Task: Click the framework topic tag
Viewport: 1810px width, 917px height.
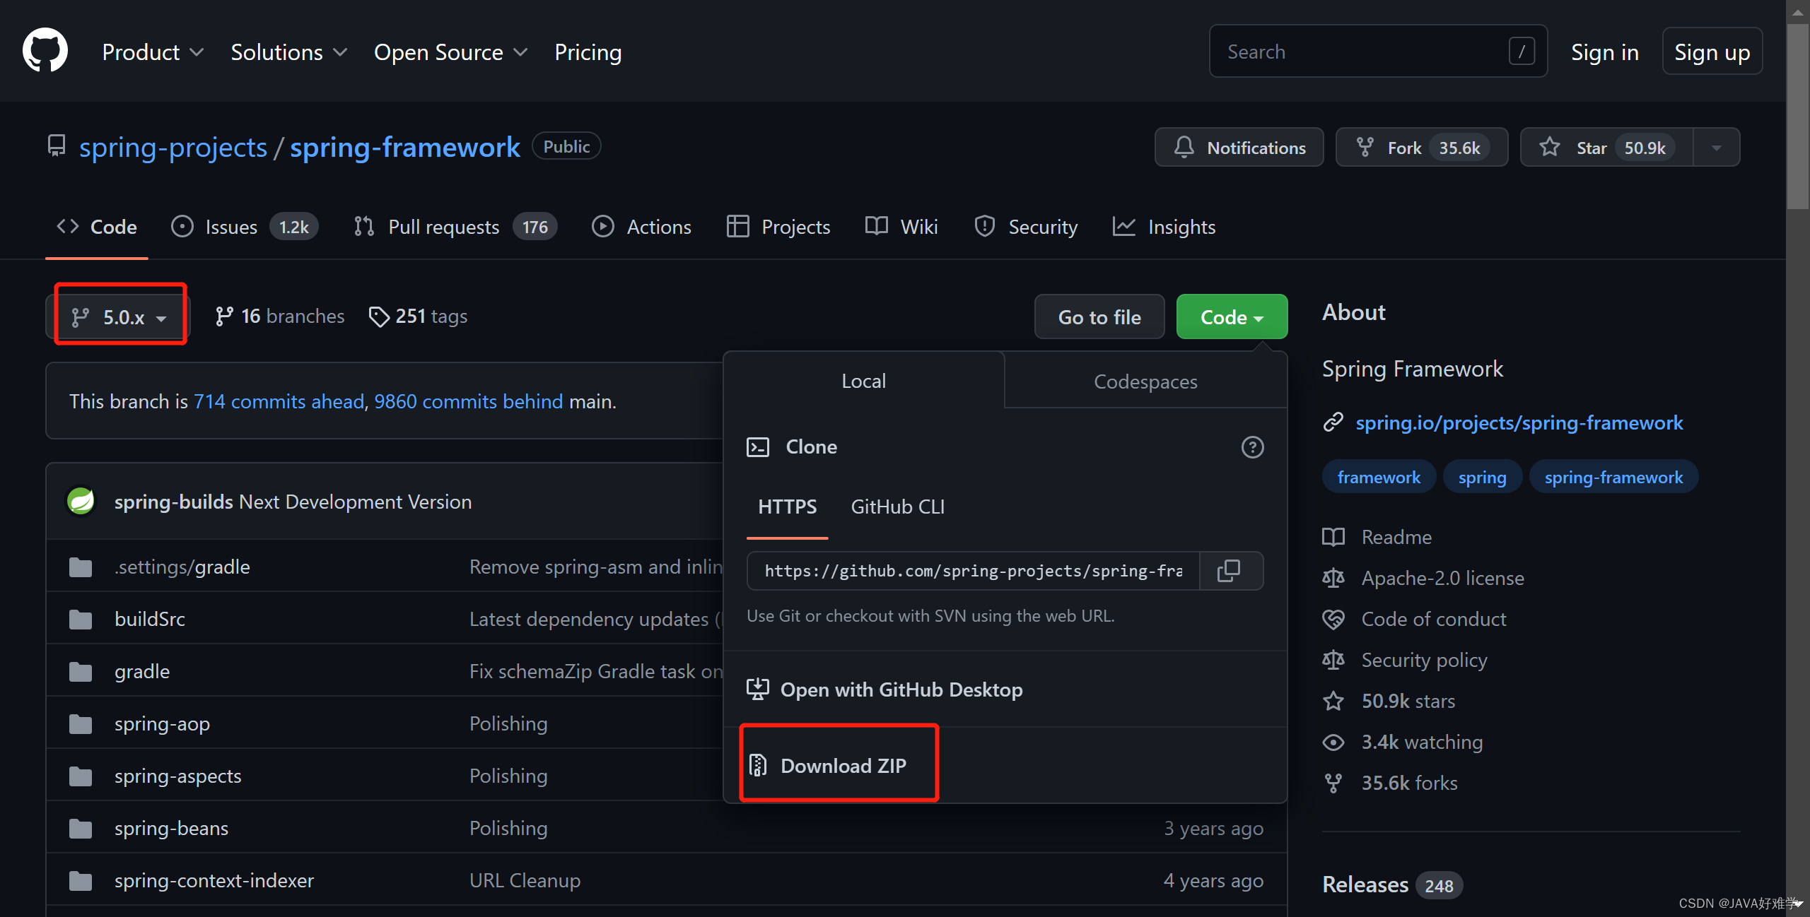Action: 1379,477
